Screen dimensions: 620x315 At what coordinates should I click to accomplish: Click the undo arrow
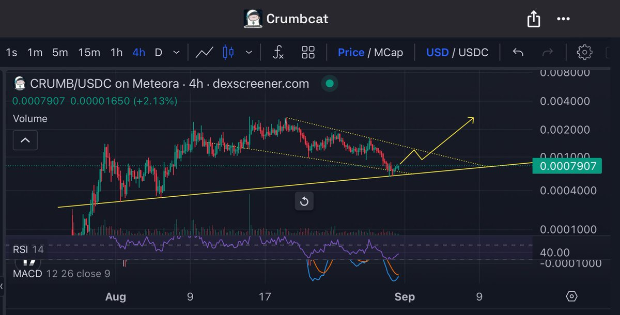[518, 52]
